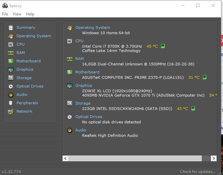This screenshot has height=175, width=223.
Task: Click the Audio speaker icon in summary panel
Action: (x=70, y=130)
